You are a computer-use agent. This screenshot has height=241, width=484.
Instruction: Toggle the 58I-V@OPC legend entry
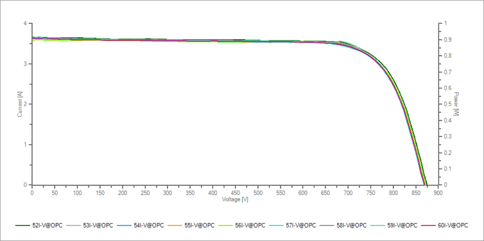[343, 226]
